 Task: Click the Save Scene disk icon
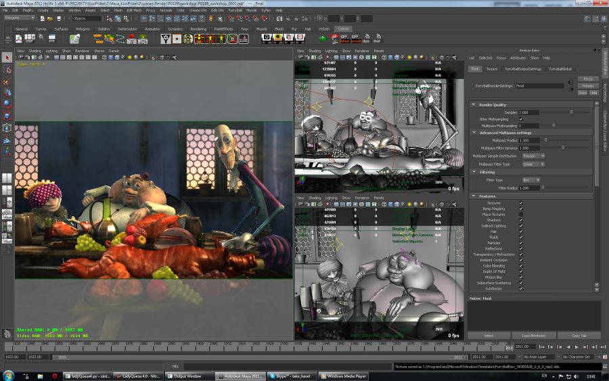point(59,18)
